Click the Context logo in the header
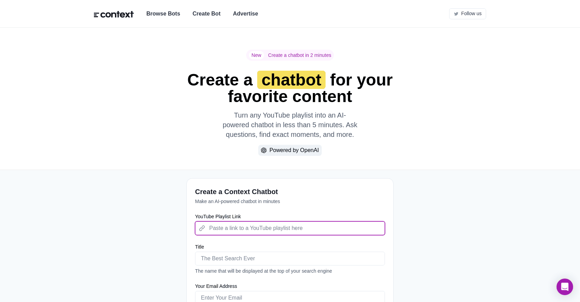Viewport: 580px width, 302px height. 114,14
